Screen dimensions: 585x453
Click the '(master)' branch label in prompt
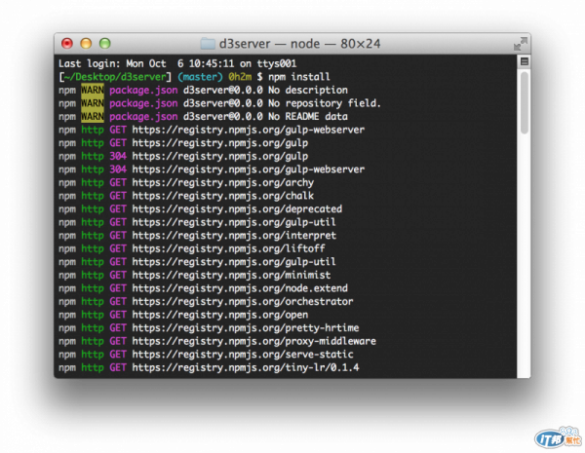[200, 77]
